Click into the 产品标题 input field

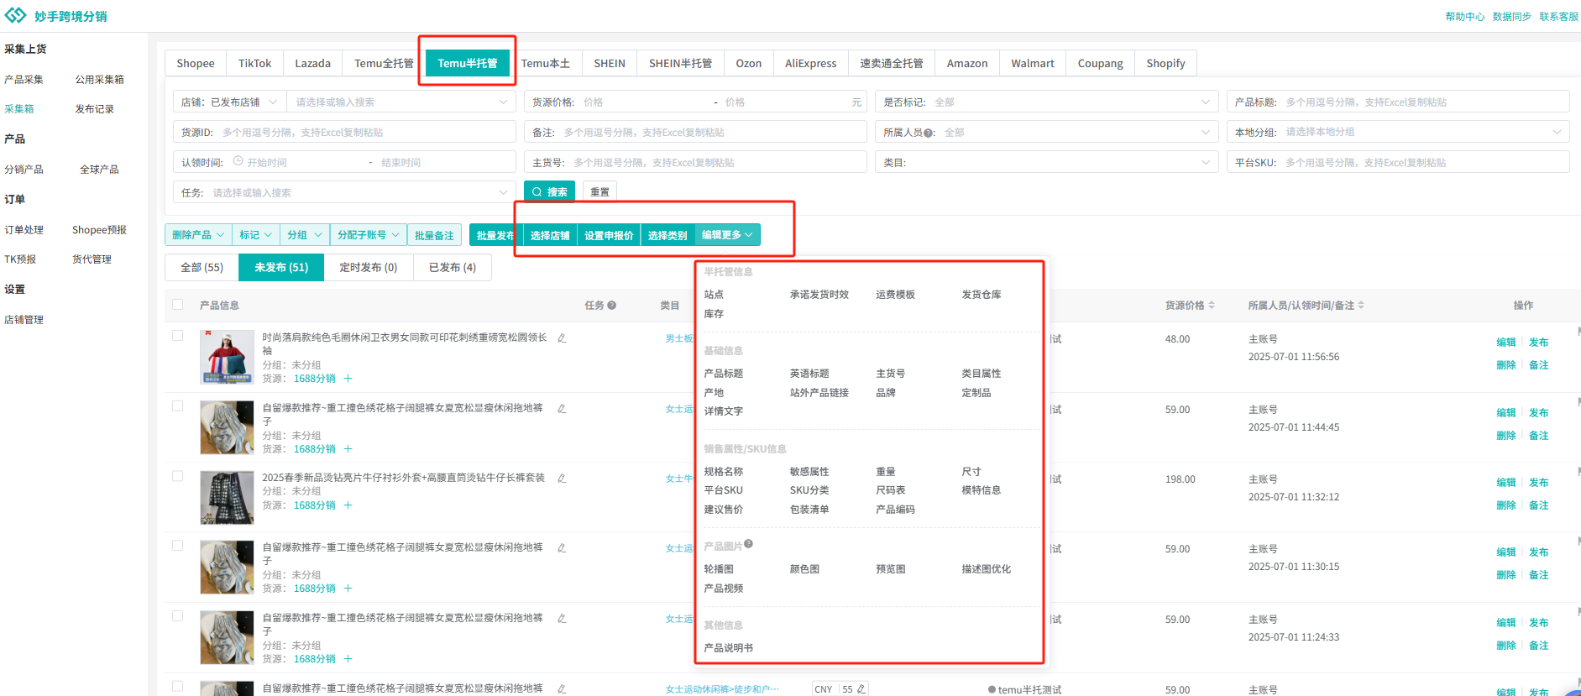coord(1398,102)
